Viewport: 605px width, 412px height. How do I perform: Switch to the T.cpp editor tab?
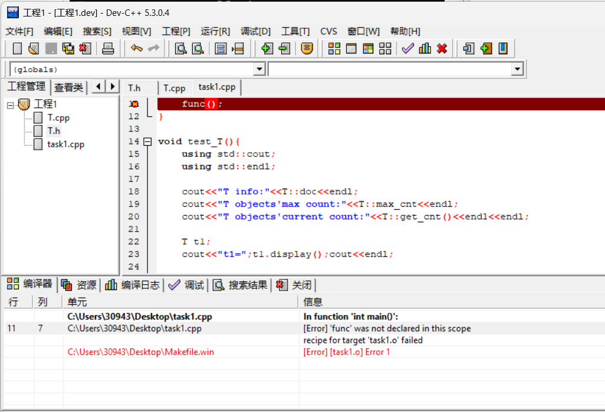[176, 88]
